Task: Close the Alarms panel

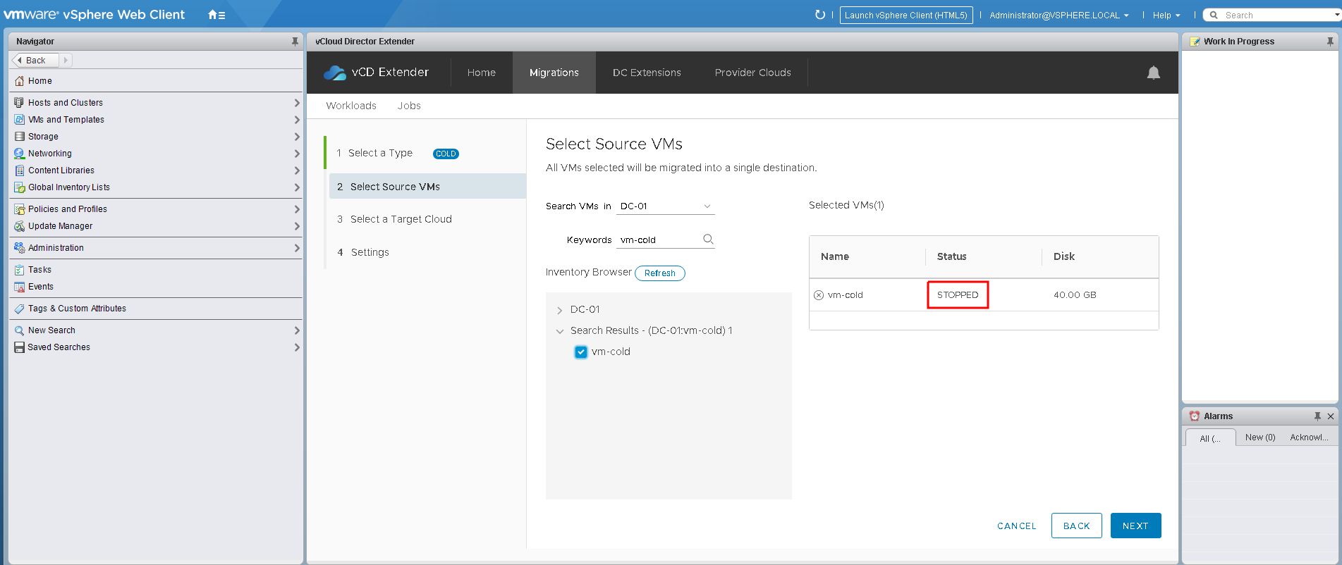Action: (x=1331, y=416)
